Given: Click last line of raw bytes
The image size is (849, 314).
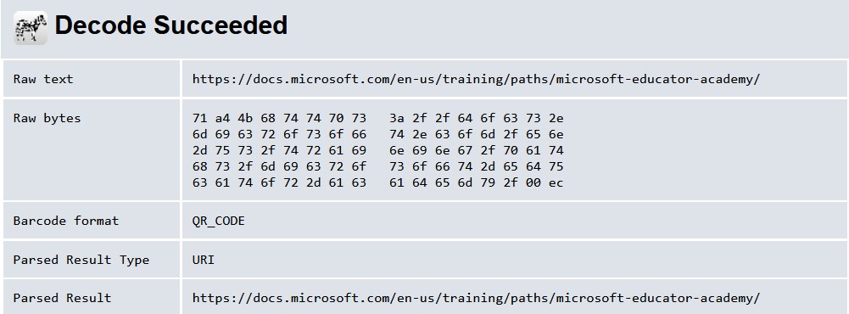Looking at the screenshot, I should coord(378,183).
